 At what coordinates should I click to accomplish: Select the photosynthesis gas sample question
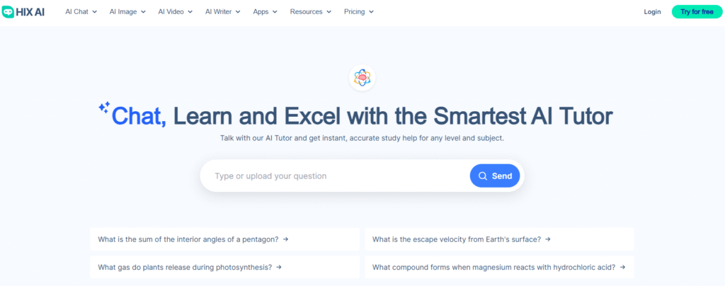(184, 267)
